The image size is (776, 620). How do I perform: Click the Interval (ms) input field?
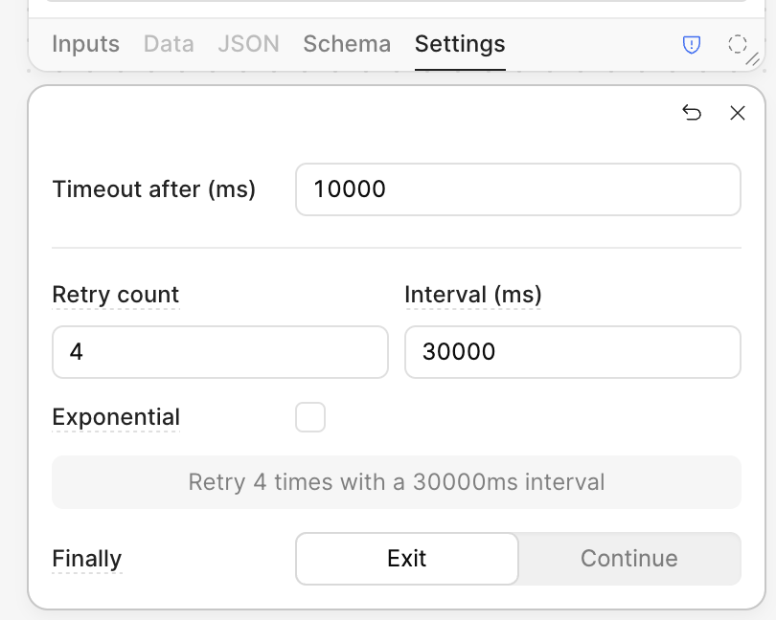[572, 352]
